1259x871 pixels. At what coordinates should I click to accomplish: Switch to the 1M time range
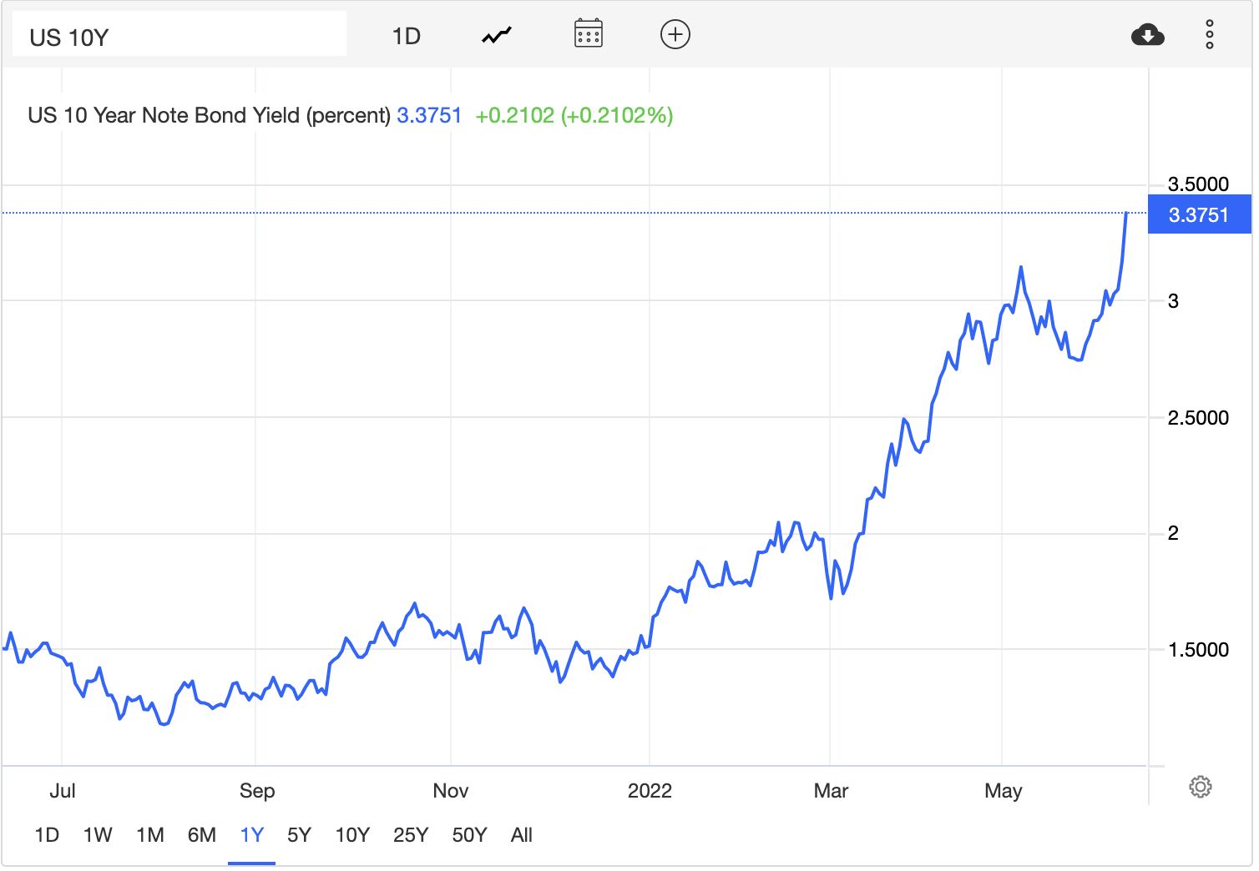click(x=150, y=835)
